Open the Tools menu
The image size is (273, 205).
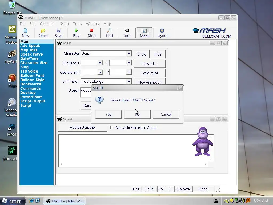[x=78, y=24]
